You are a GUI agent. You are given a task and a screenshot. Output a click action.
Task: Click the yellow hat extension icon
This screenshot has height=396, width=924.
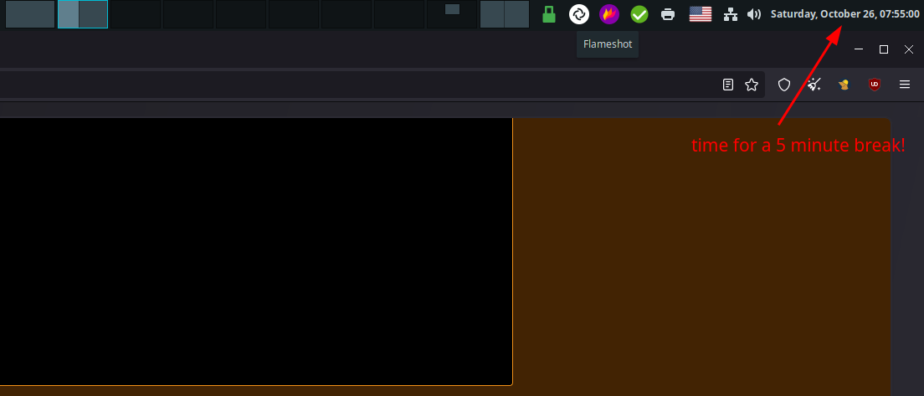click(844, 85)
